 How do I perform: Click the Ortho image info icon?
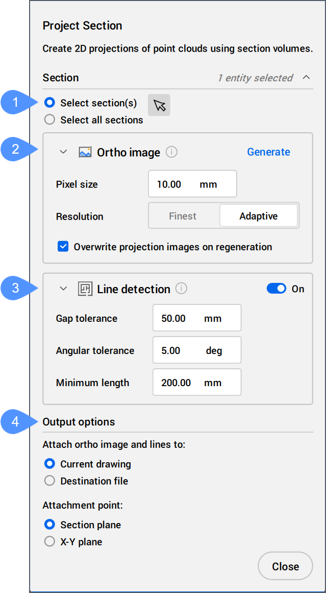click(x=172, y=152)
